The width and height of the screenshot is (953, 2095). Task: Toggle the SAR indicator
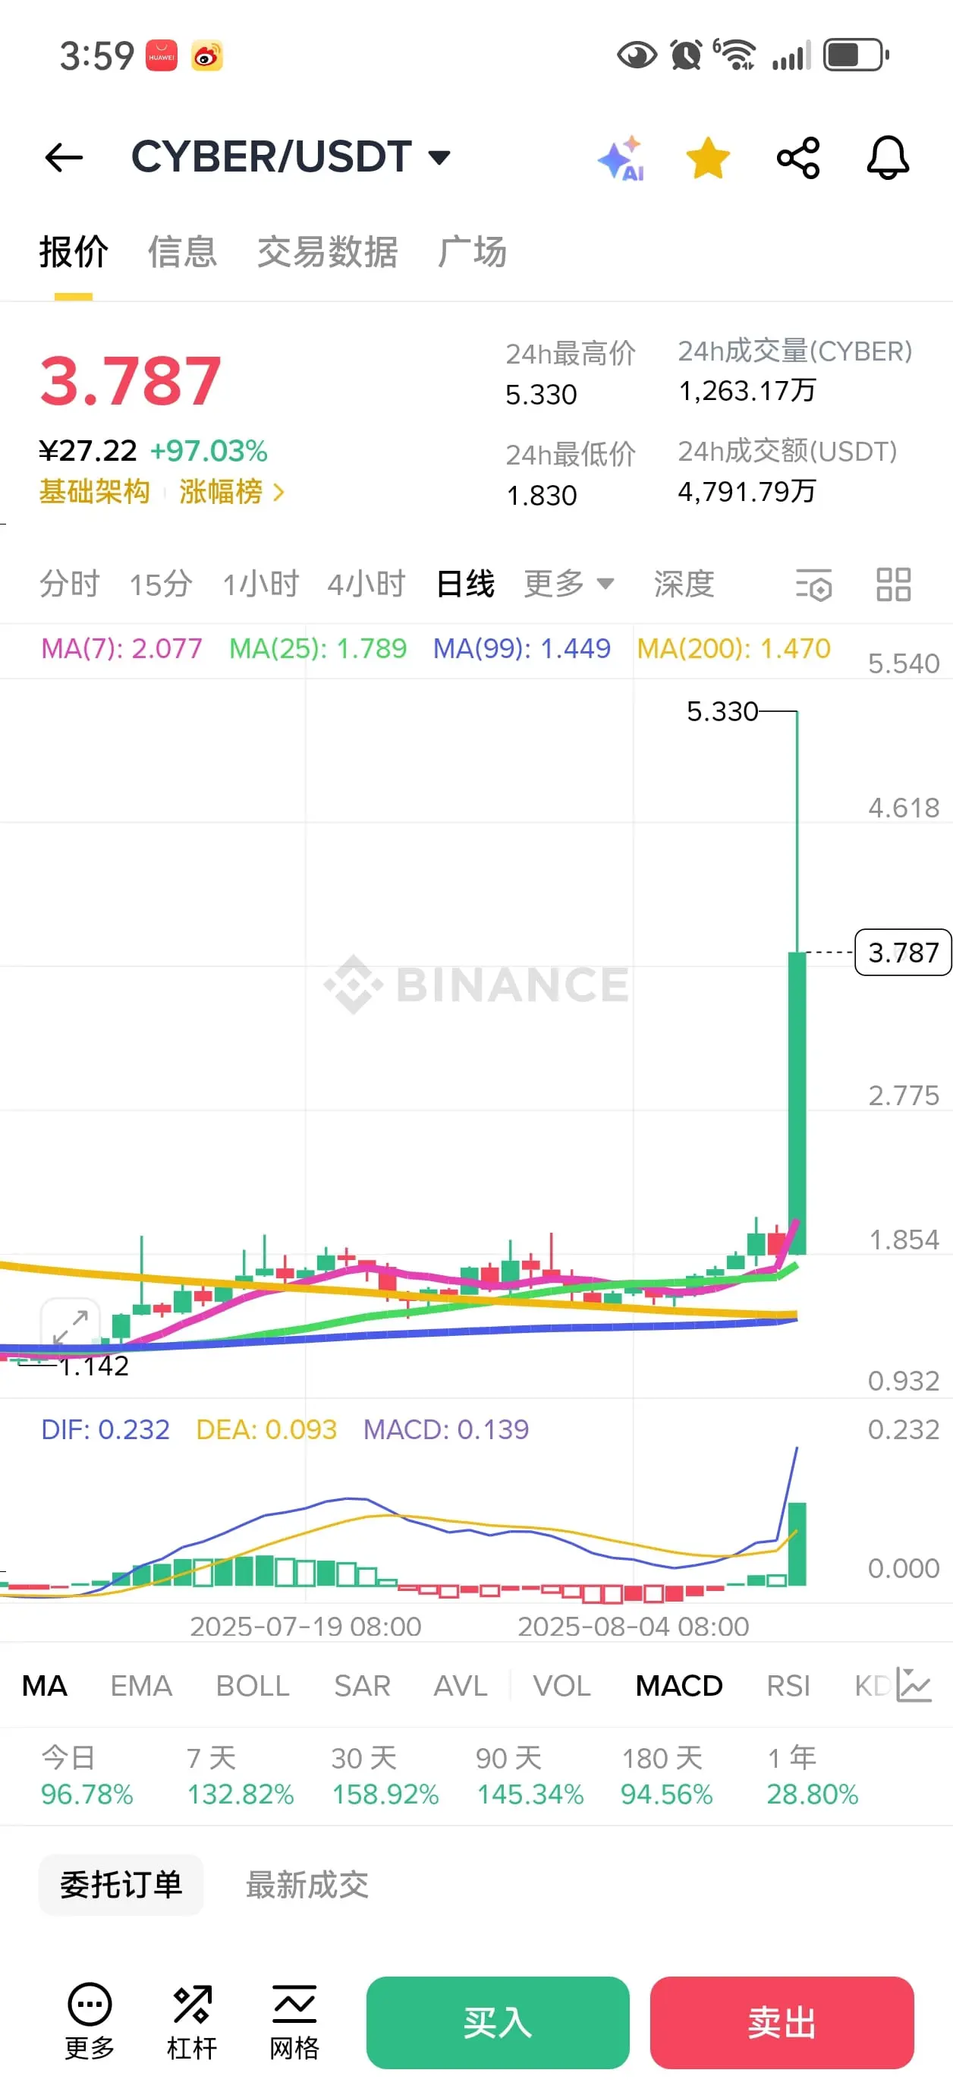click(x=362, y=1685)
